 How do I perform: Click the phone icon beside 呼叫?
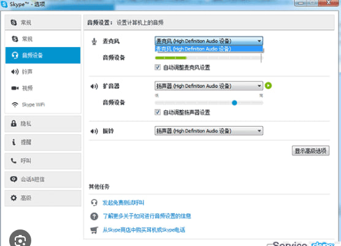coord(13,161)
